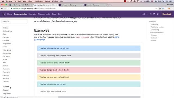This screenshot has height=98, width=174.
Task: Jump to JavaScript behavior in page contents
Action: (x=156, y=32)
